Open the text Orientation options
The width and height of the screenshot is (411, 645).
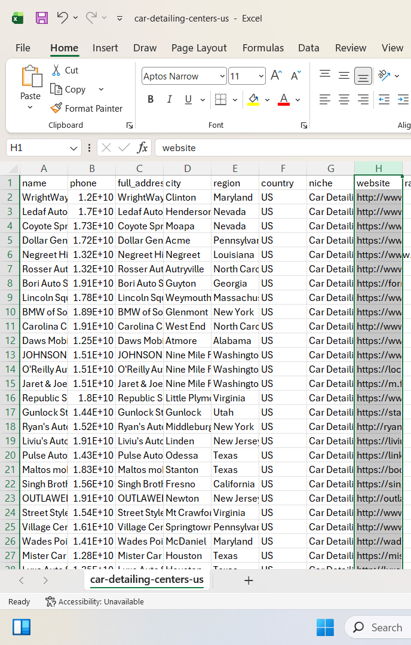[384, 75]
